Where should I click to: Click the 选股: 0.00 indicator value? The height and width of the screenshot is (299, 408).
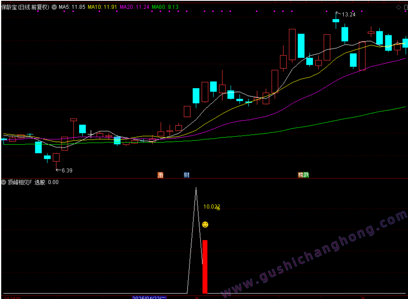[x=47, y=182]
